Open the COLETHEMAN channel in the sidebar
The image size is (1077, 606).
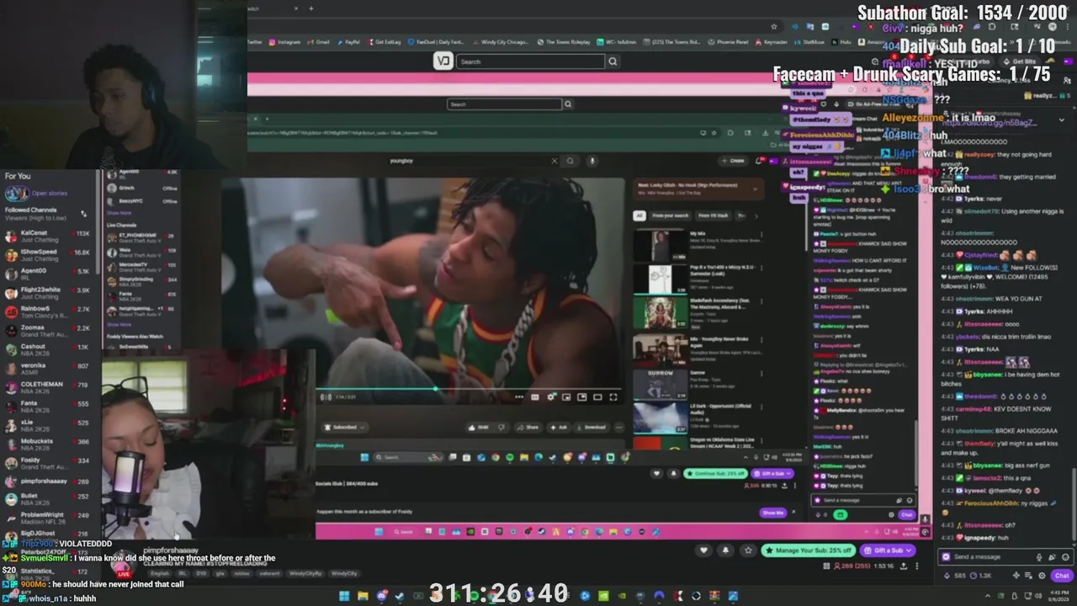[x=49, y=387]
